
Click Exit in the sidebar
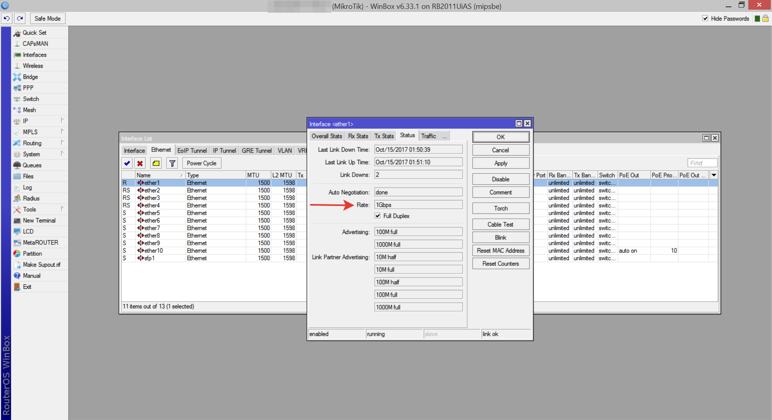(27, 287)
